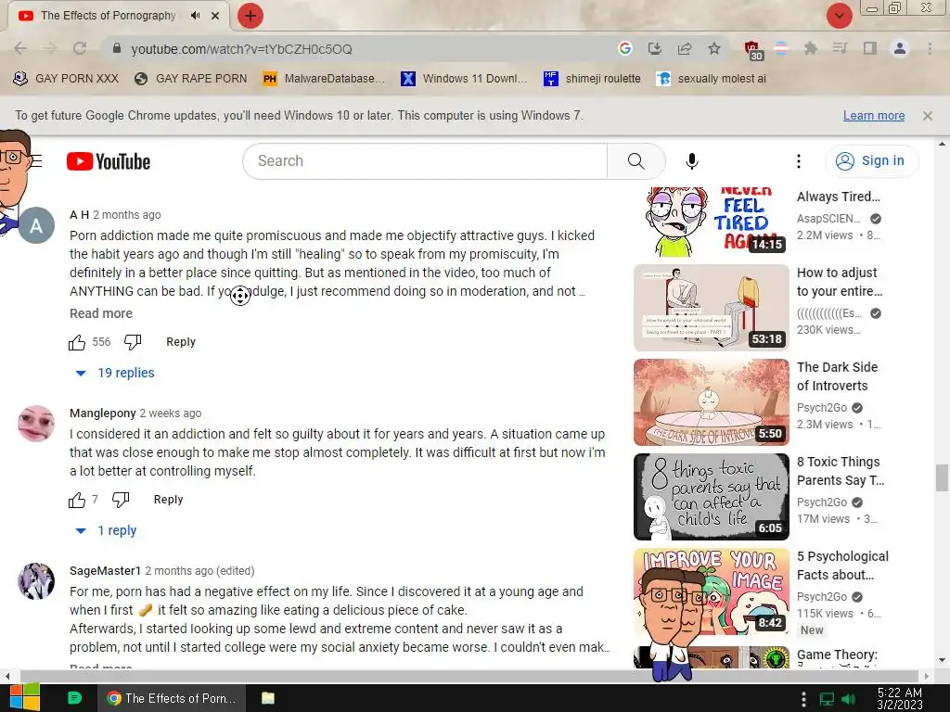The width and height of the screenshot is (950, 712).
Task: Open 5 Psychological Facts about video title
Action: 842,566
